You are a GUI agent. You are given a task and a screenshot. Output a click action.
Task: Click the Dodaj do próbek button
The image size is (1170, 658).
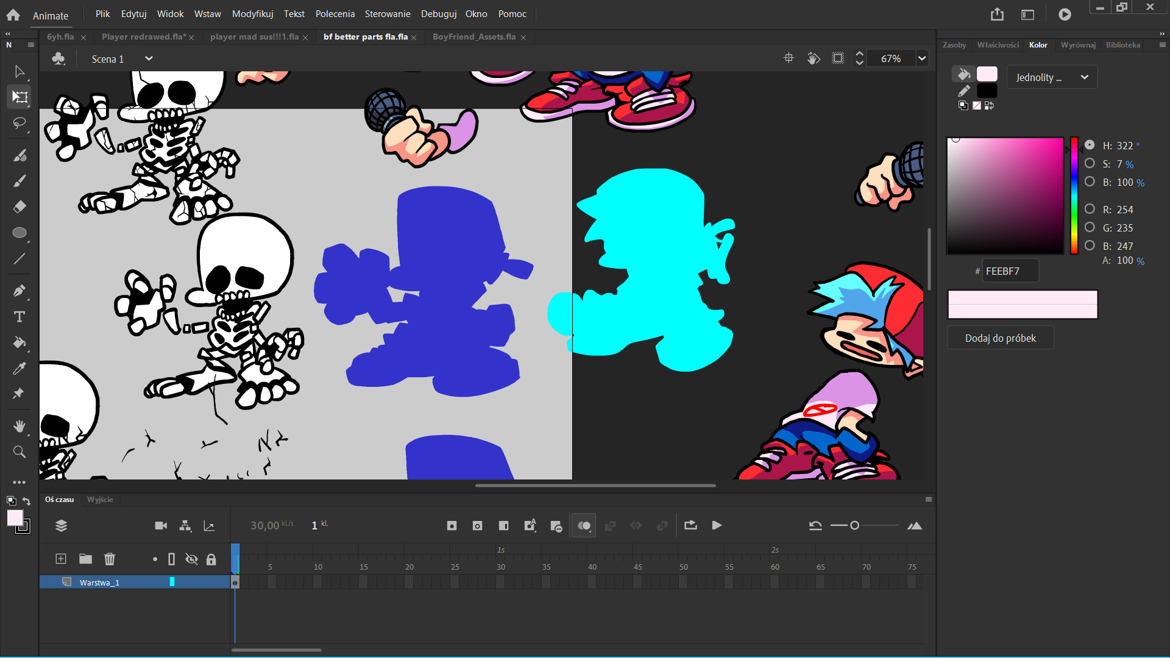click(x=1001, y=338)
